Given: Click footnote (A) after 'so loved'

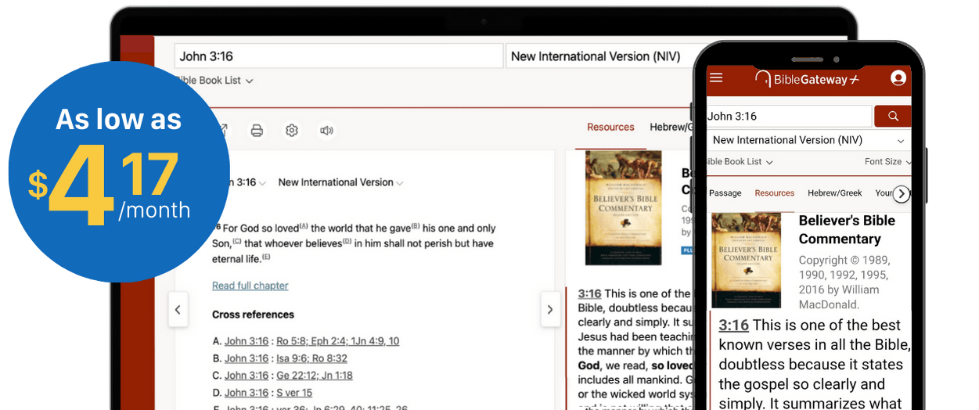Looking at the screenshot, I should pos(304,226).
